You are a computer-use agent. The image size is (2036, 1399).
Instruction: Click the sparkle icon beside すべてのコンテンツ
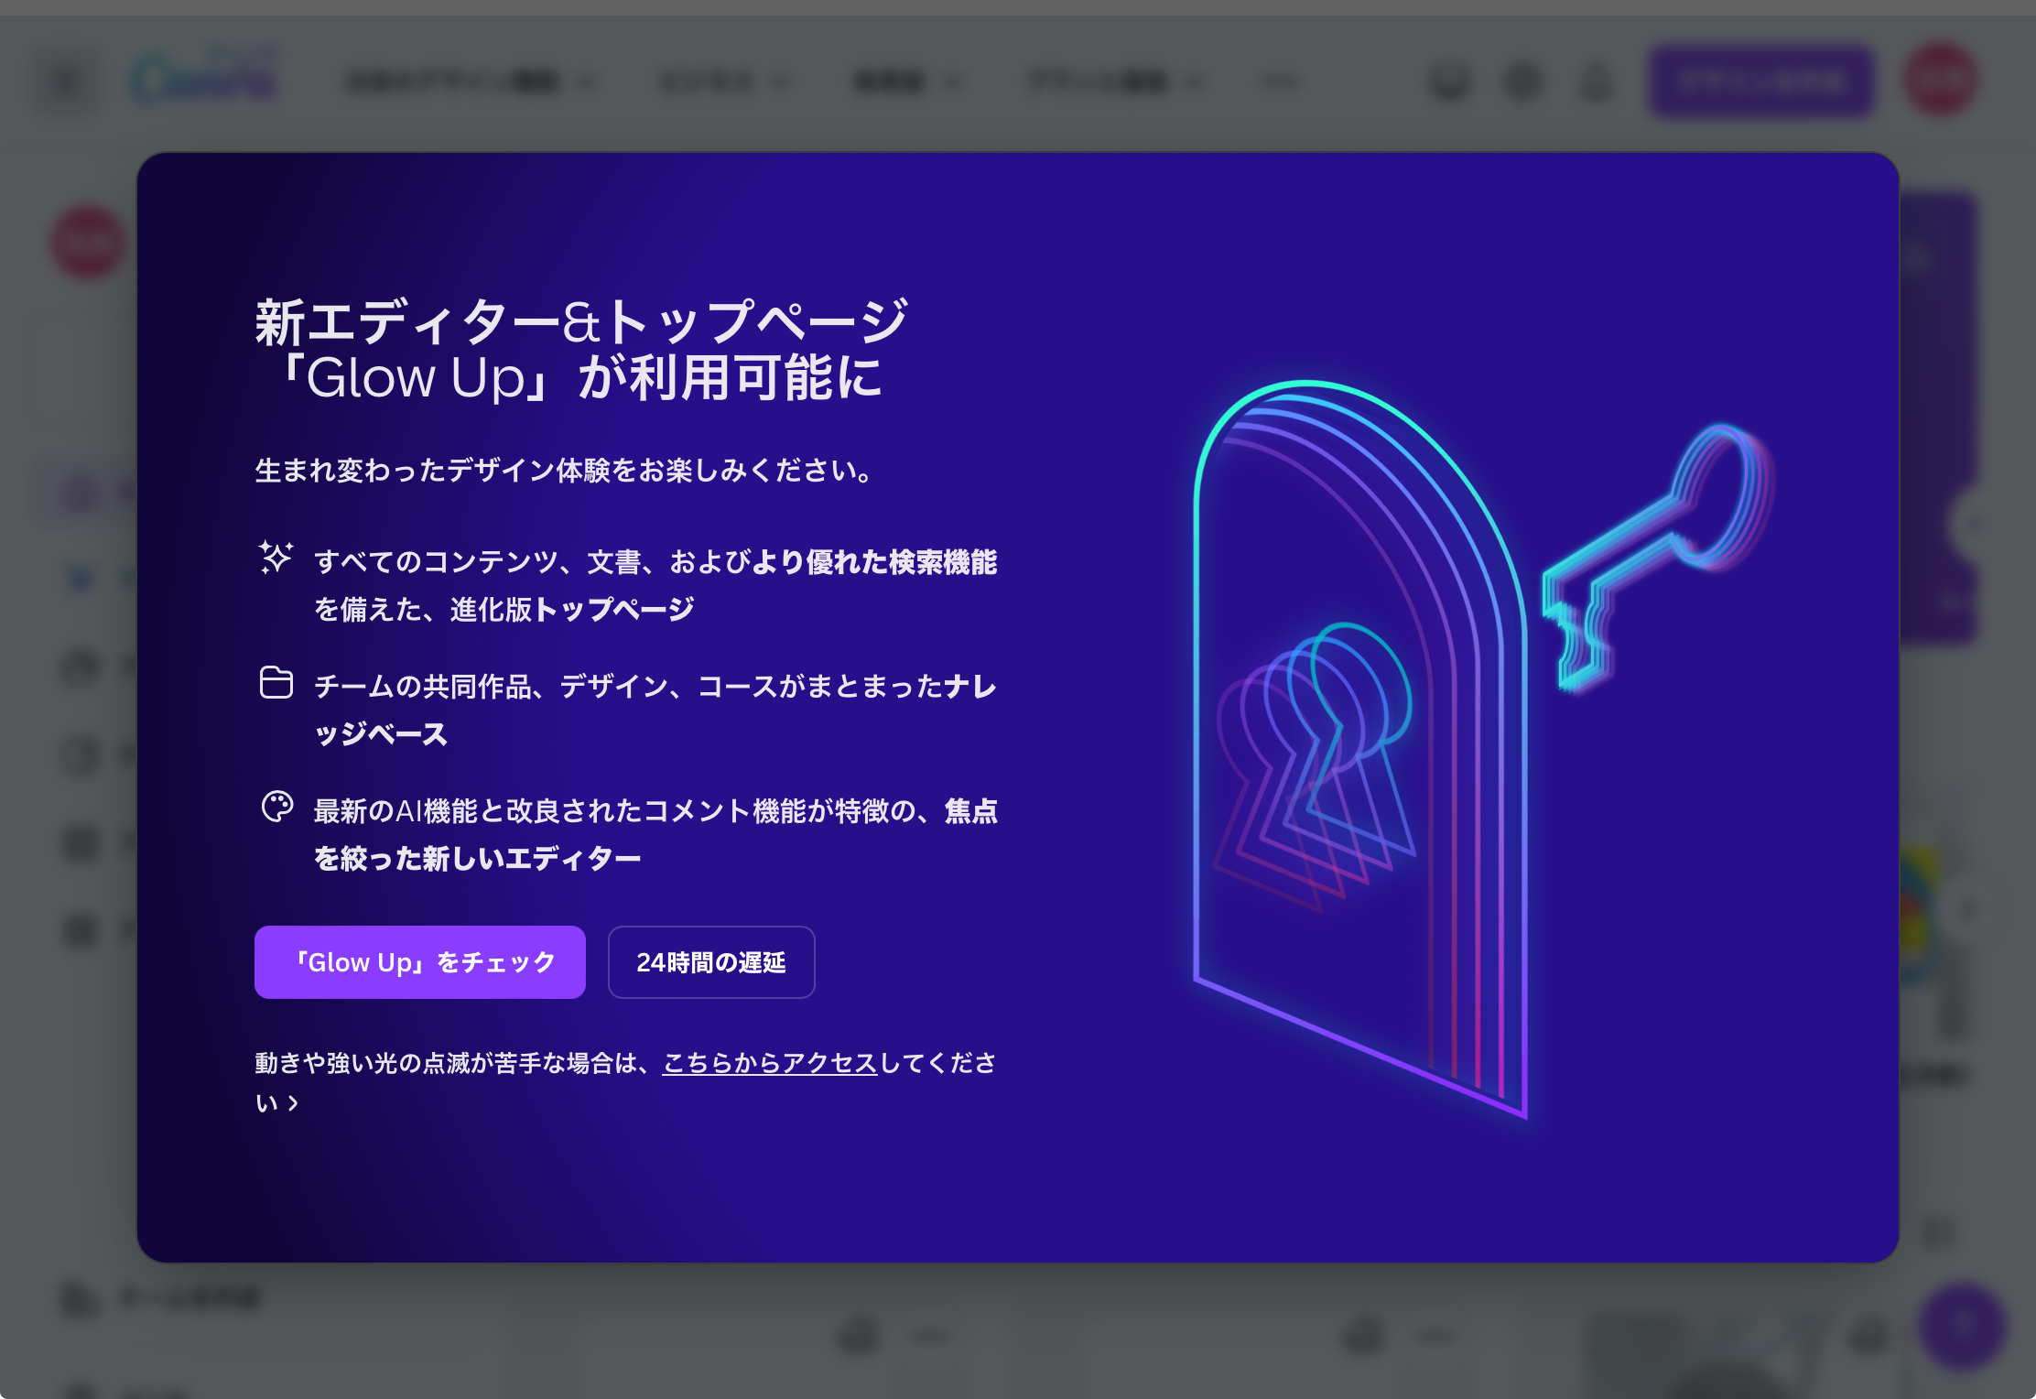click(276, 558)
